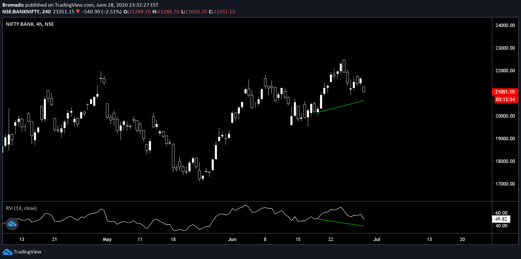Click the NSE:BANKNIFTY, 240 symbol text
The image size is (521, 259).
(x=26, y=12)
